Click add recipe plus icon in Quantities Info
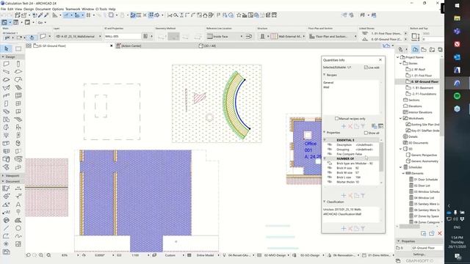470x264 pixels. tap(344, 126)
